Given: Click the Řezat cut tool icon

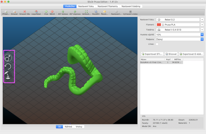Looking at the screenshot, I should point(105,12).
